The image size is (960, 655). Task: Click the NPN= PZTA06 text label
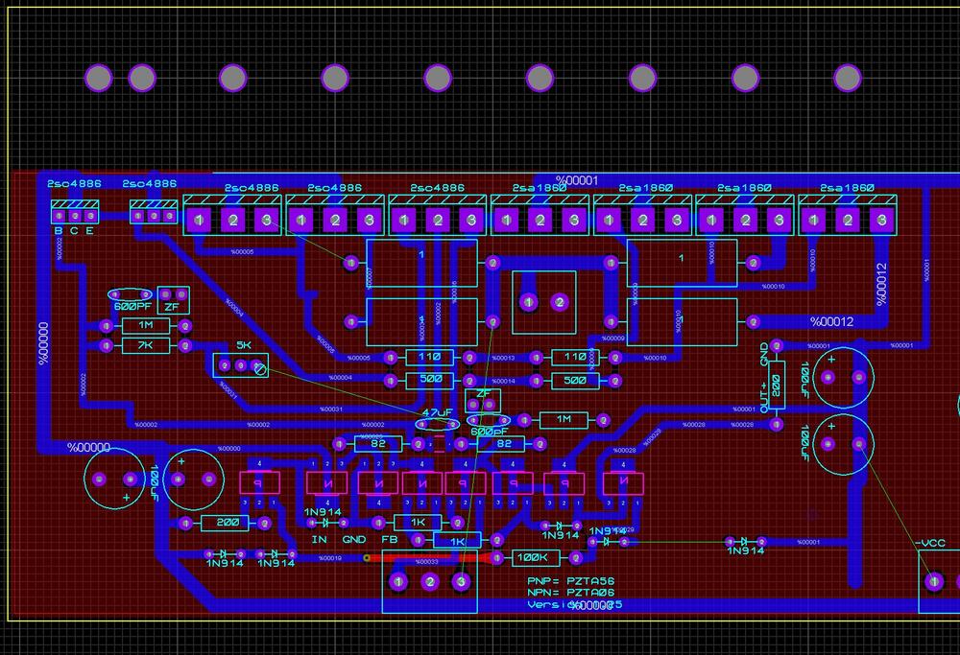pos(572,593)
